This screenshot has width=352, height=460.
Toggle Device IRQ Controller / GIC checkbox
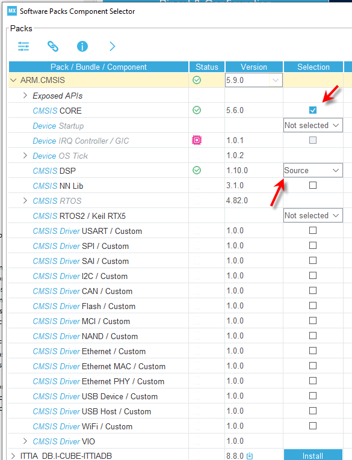(x=313, y=140)
